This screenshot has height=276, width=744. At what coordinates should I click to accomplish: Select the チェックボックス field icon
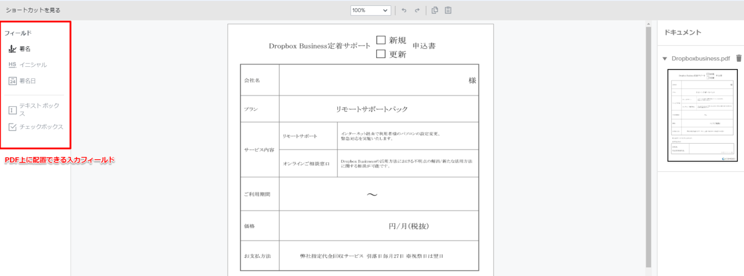pos(13,127)
